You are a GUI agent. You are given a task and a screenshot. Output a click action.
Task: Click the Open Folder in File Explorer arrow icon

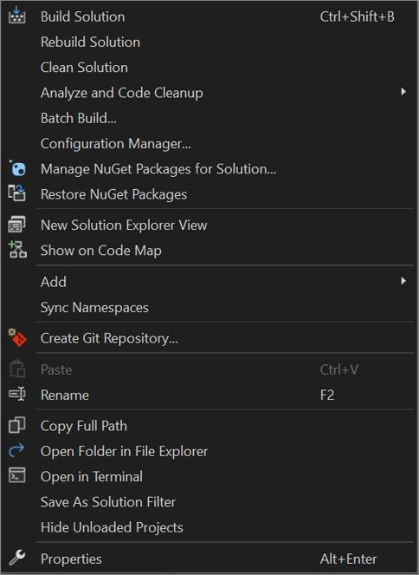(16, 450)
